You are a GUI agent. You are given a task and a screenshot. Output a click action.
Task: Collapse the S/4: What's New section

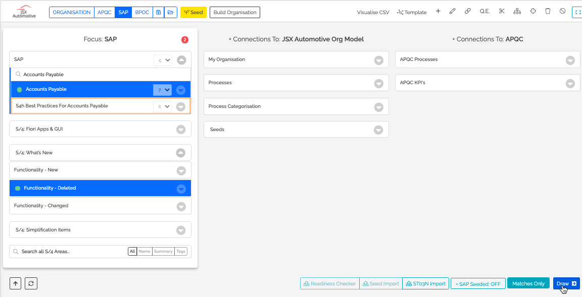(x=181, y=153)
